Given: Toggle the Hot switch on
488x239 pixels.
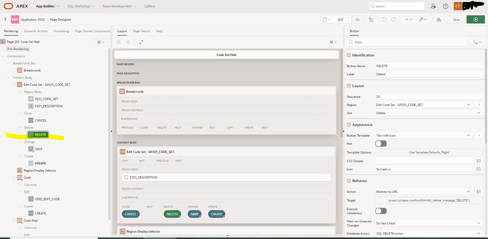Looking at the screenshot, I should (x=381, y=144).
